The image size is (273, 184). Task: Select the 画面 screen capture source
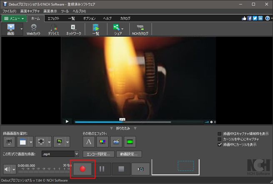click(x=11, y=29)
